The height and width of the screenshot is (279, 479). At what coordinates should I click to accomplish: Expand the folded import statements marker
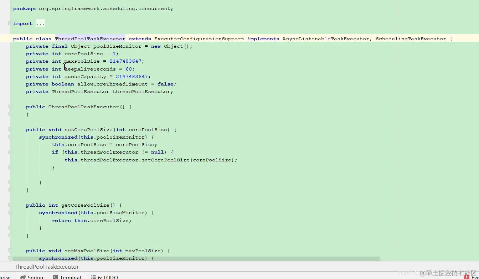coord(10,24)
